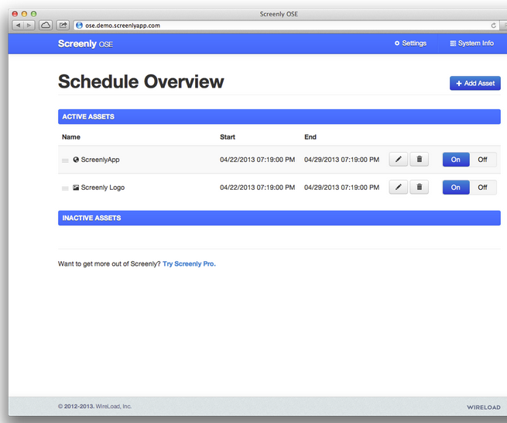Click the browser forward arrow button
Image resolution: width=507 pixels, height=423 pixels.
coord(29,26)
